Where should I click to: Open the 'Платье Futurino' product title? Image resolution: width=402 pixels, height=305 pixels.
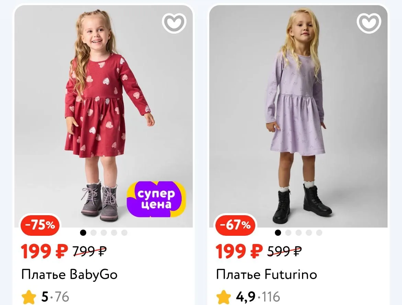267,274
